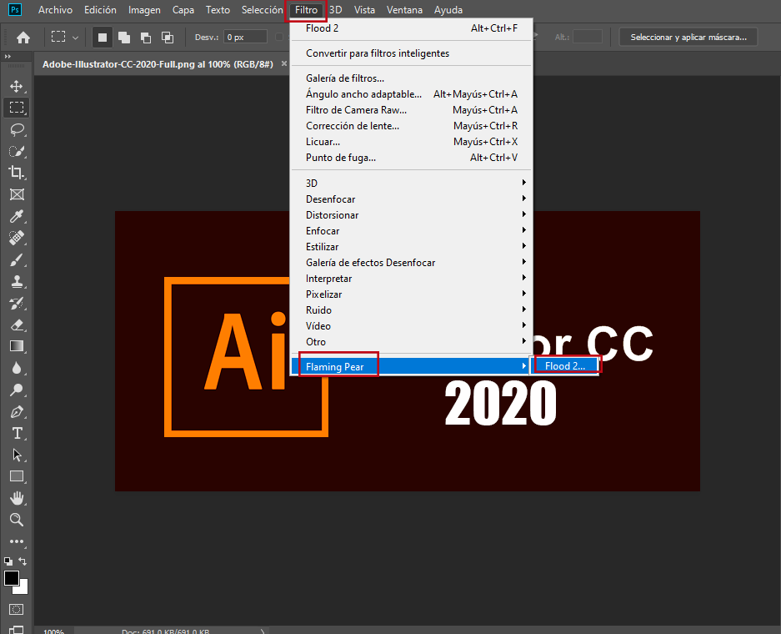
Task: Select the Quick Selection tool
Action: click(17, 152)
